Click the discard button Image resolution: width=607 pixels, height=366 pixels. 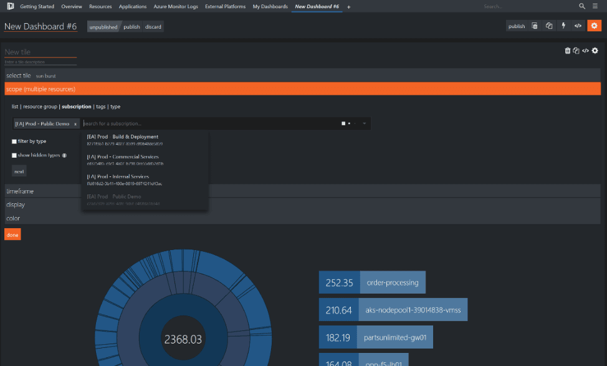[153, 27]
